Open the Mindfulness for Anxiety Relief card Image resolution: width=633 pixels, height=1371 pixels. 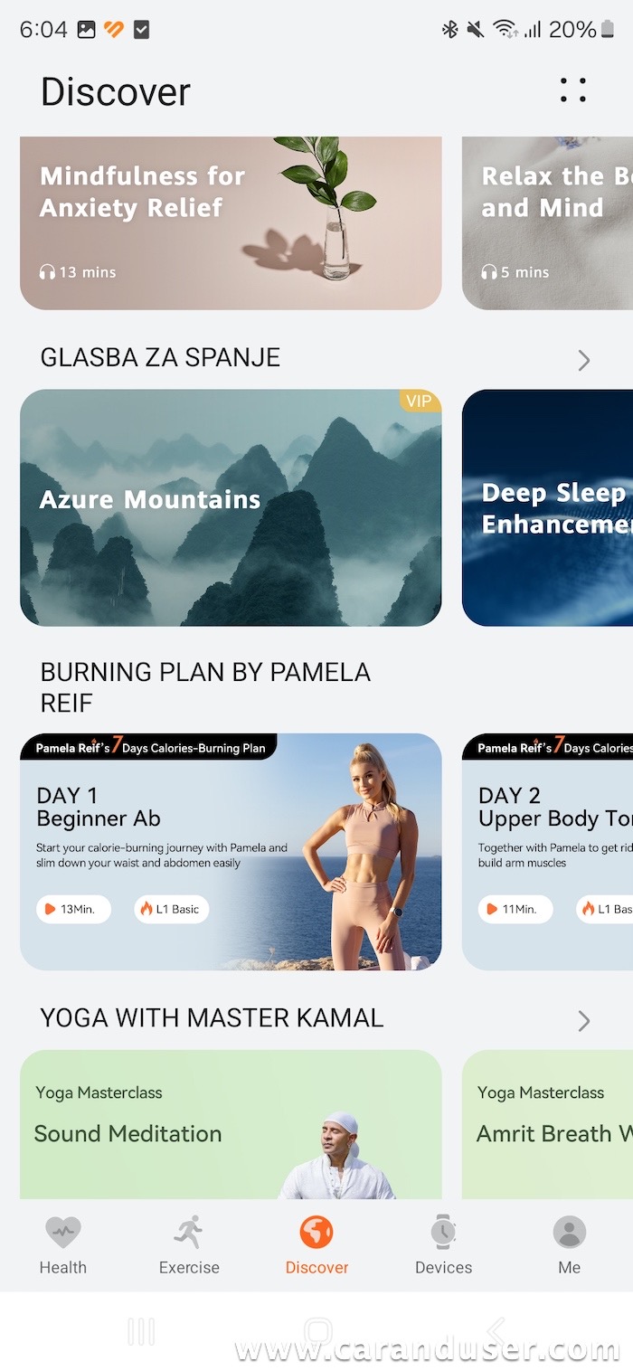(x=231, y=223)
